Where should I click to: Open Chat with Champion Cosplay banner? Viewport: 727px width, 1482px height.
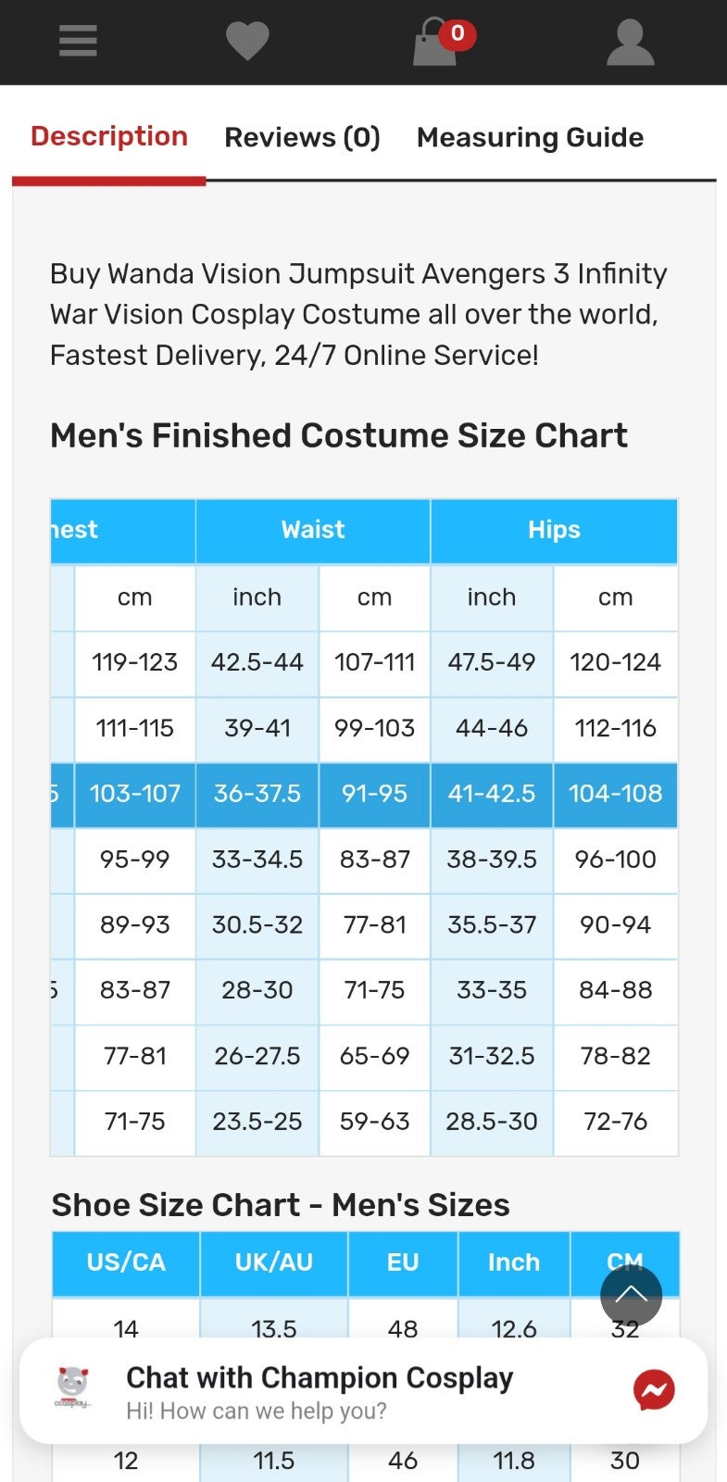(x=363, y=1390)
